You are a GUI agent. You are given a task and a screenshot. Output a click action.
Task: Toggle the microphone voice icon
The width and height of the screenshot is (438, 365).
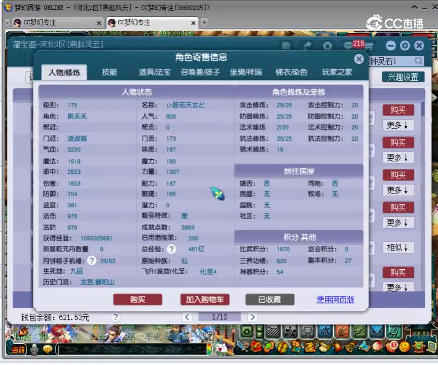pos(34,349)
